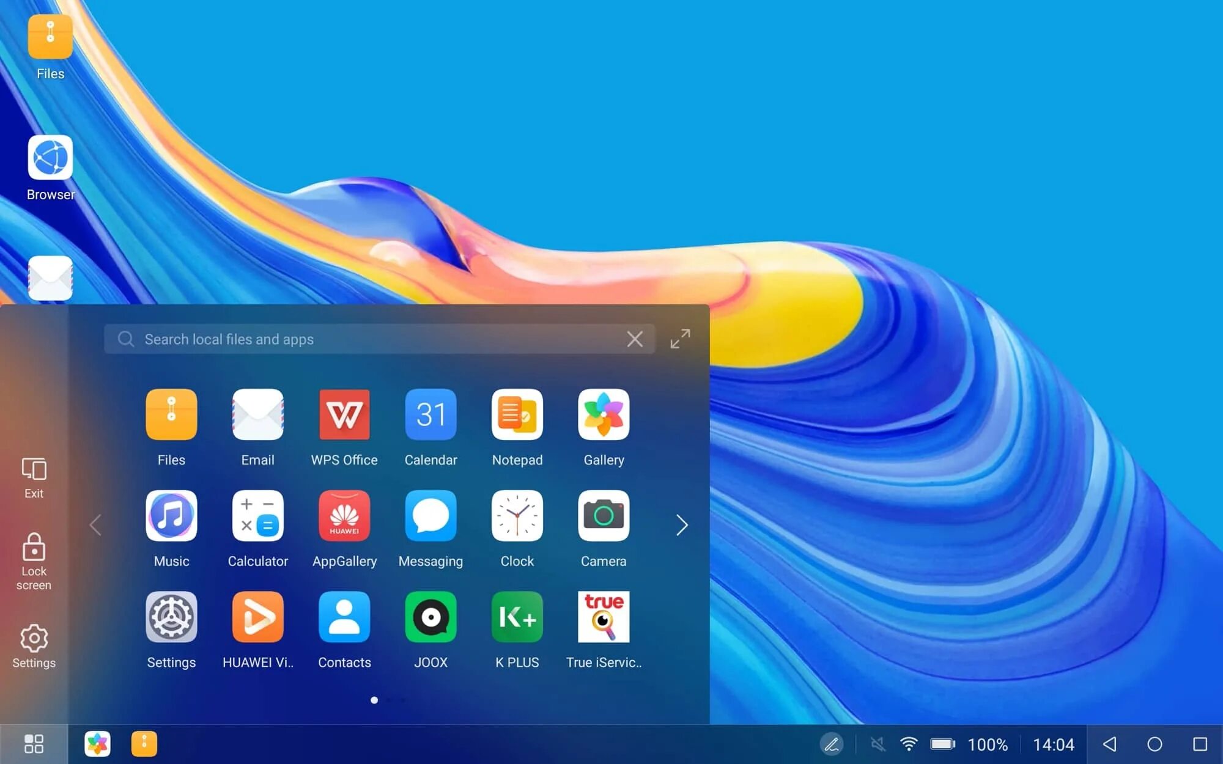Screen dimensions: 1223x764
Task: Go to the next apps page arrow
Action: click(682, 525)
